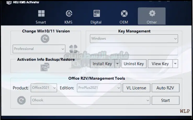Click the empty product key input field

click(x=134, y=51)
